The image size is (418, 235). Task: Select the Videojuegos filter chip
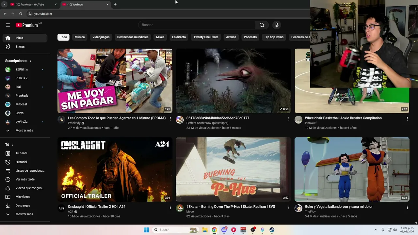tap(101, 37)
